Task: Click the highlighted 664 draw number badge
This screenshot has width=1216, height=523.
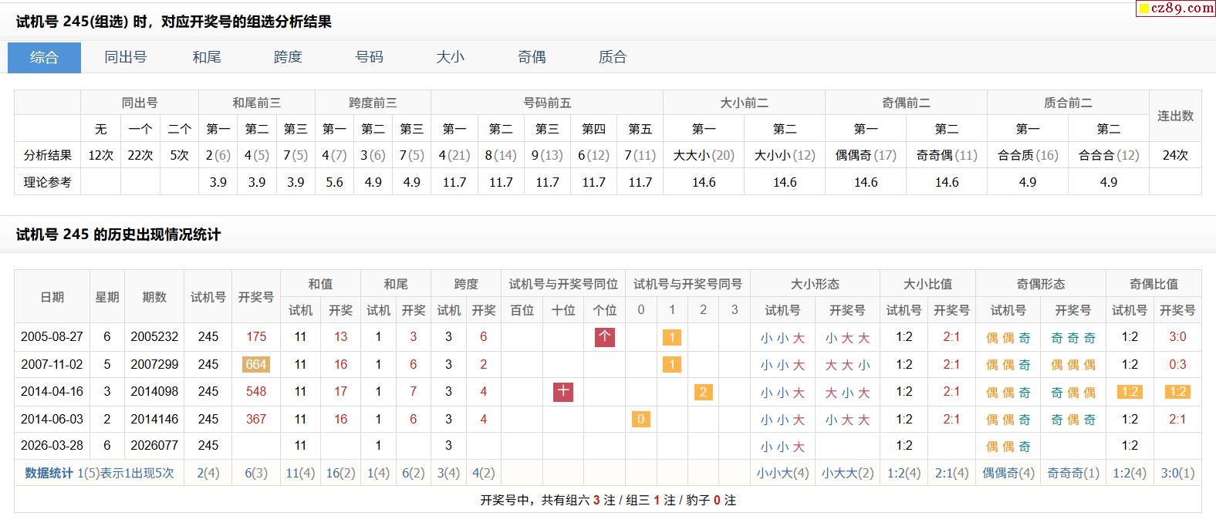Action: (256, 365)
